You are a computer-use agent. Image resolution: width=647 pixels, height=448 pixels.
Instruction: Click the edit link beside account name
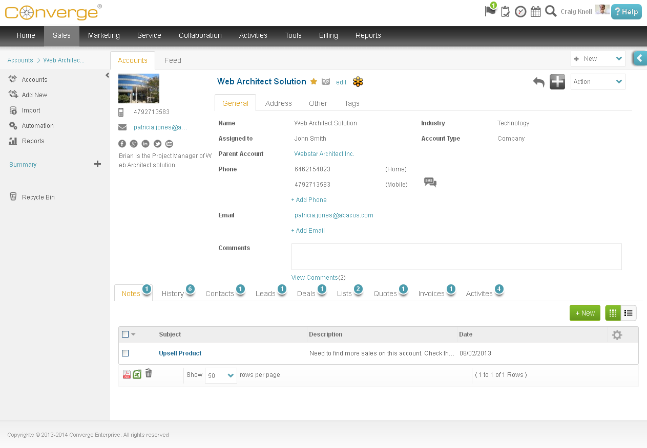(341, 82)
